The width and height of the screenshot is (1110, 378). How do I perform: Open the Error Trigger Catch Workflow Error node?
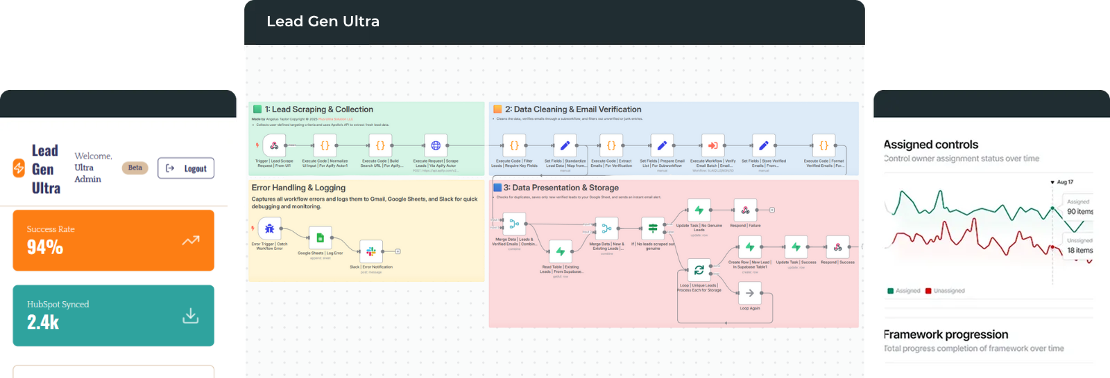[x=269, y=228]
